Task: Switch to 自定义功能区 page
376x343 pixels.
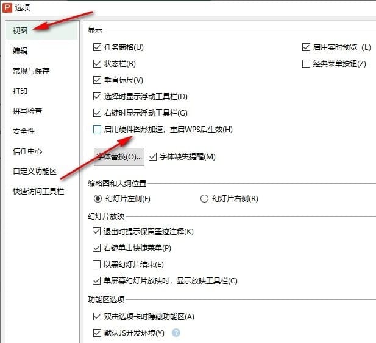Action: point(35,171)
